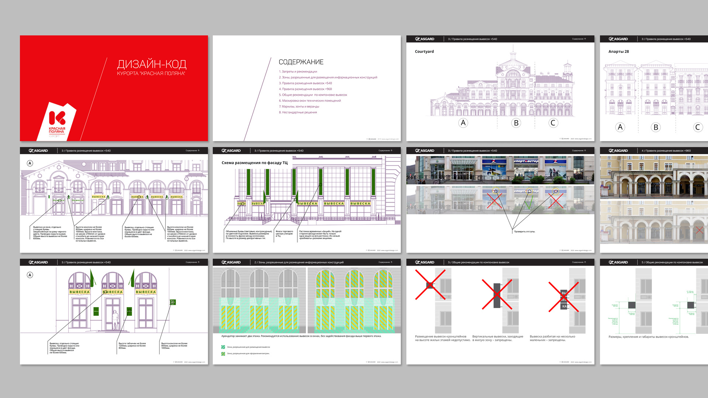Click Содержание link on the Схема размещения slide
Image resolution: width=708 pixels, height=398 pixels.
[385, 151]
